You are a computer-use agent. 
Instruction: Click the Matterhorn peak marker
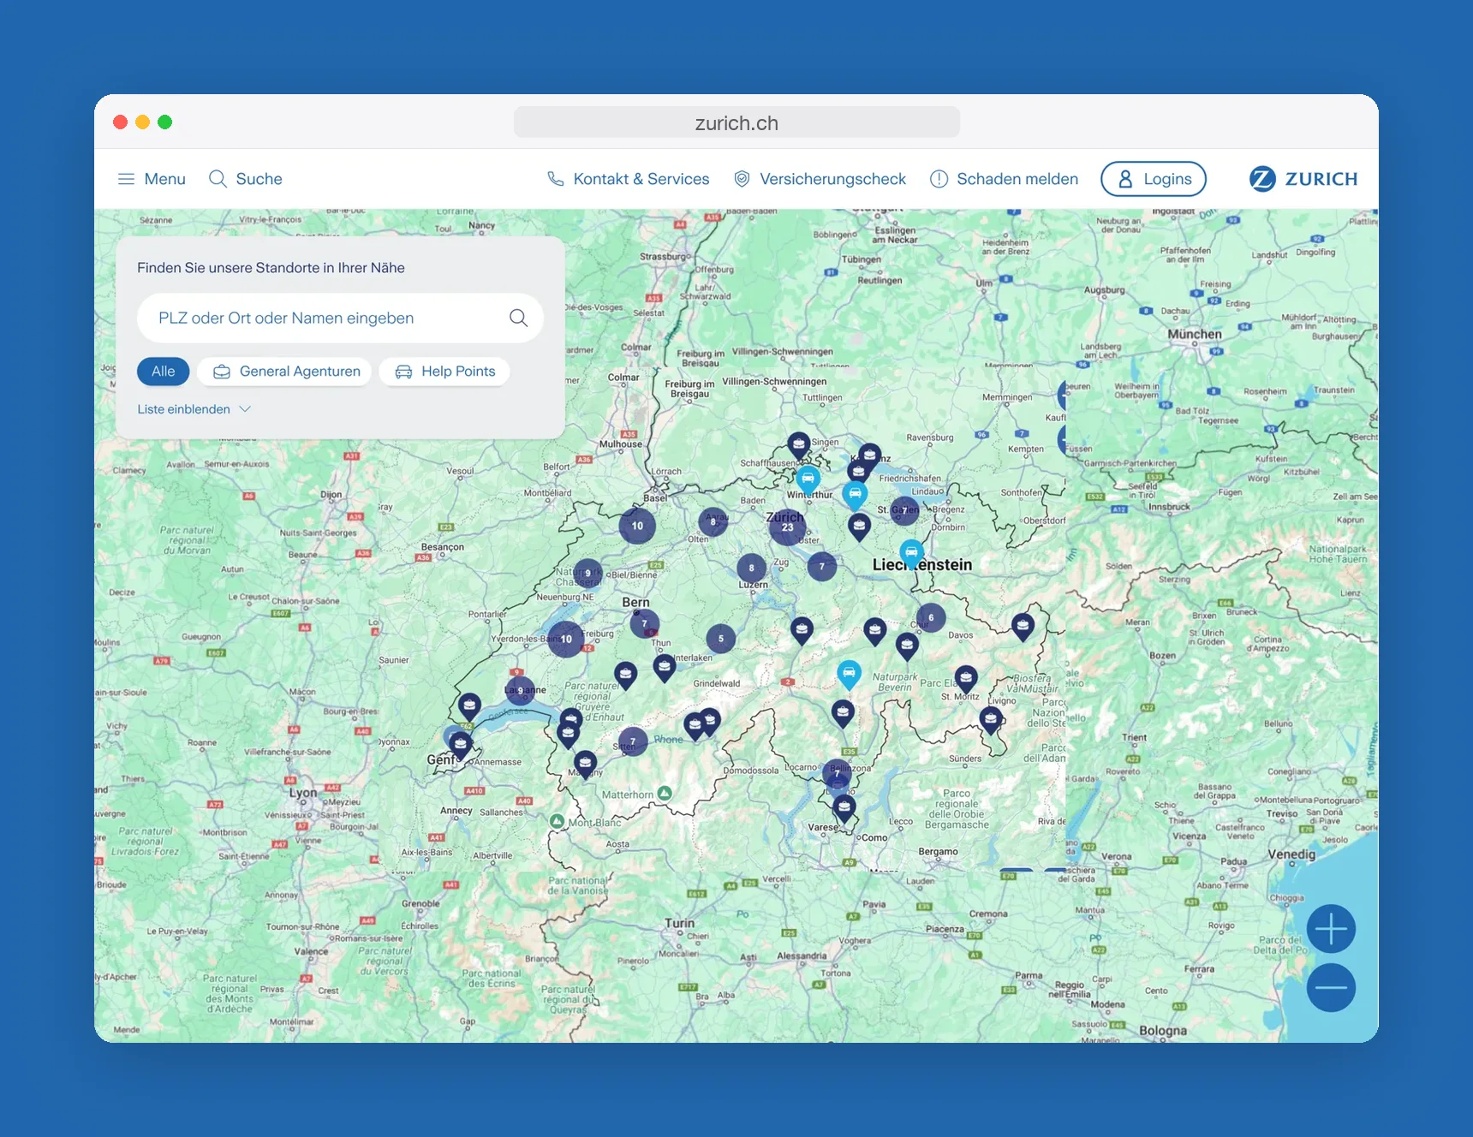point(665,794)
